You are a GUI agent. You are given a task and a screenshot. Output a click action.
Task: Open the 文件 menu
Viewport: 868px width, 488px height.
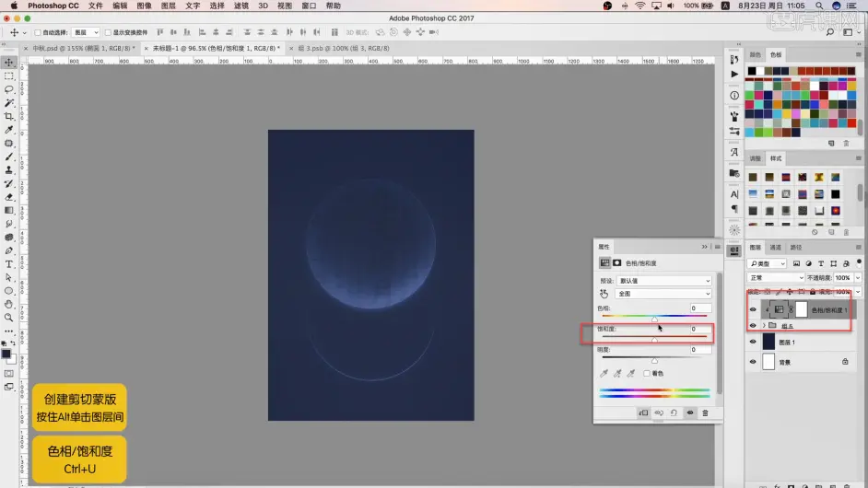coord(96,6)
